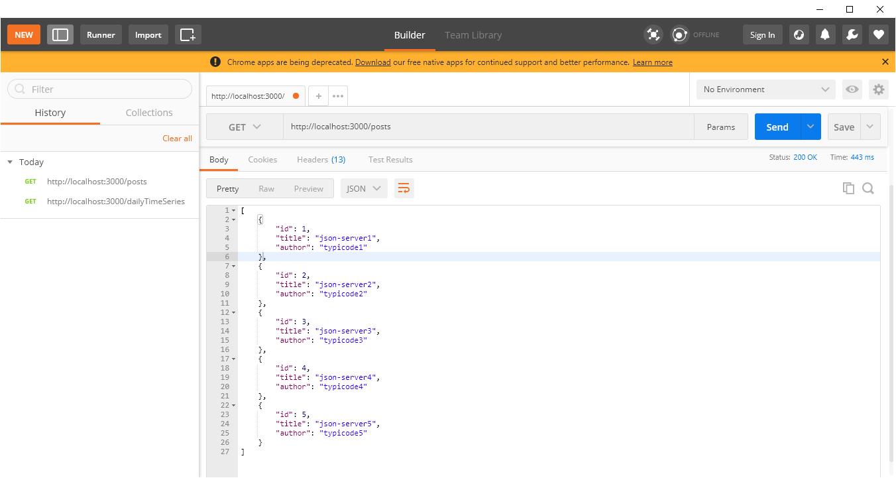
Task: Collapse the JSON fold arrow on line 12
Action: [x=233, y=312]
